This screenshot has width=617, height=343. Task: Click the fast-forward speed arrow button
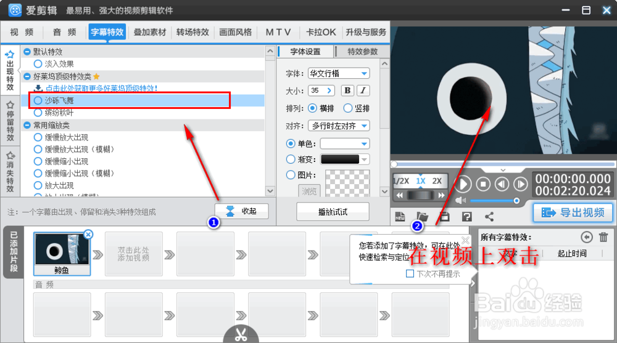[442, 195]
